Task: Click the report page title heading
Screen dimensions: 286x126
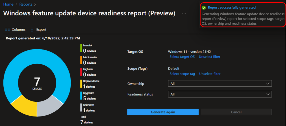Action: click(x=89, y=13)
